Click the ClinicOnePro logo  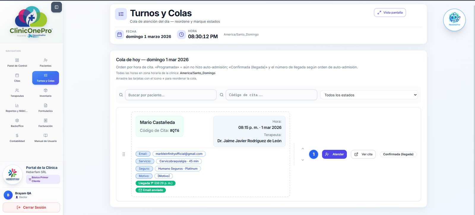(31, 22)
